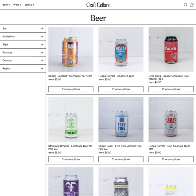
Task: Choose options for Sobah Pepperberry IPA
Action: pos(71,89)
